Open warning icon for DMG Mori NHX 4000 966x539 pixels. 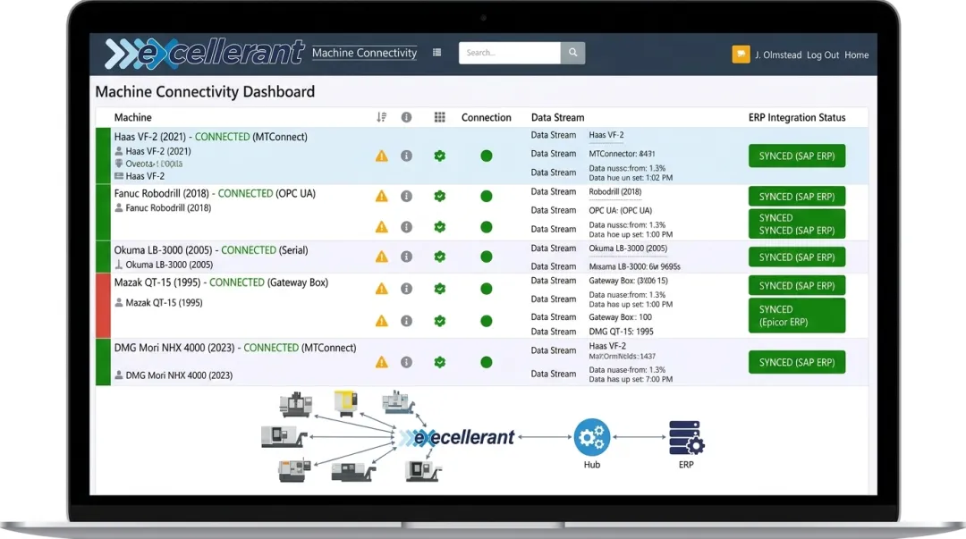point(382,362)
